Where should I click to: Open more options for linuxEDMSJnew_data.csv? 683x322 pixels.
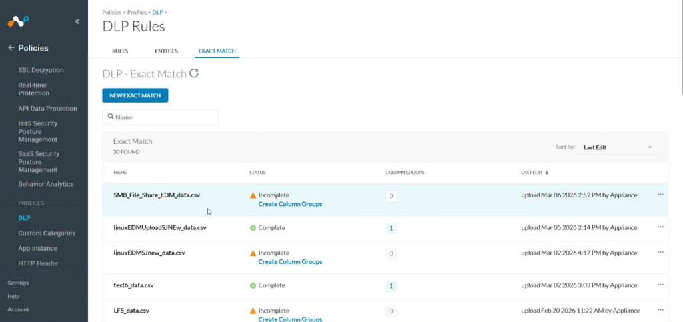[660, 253]
